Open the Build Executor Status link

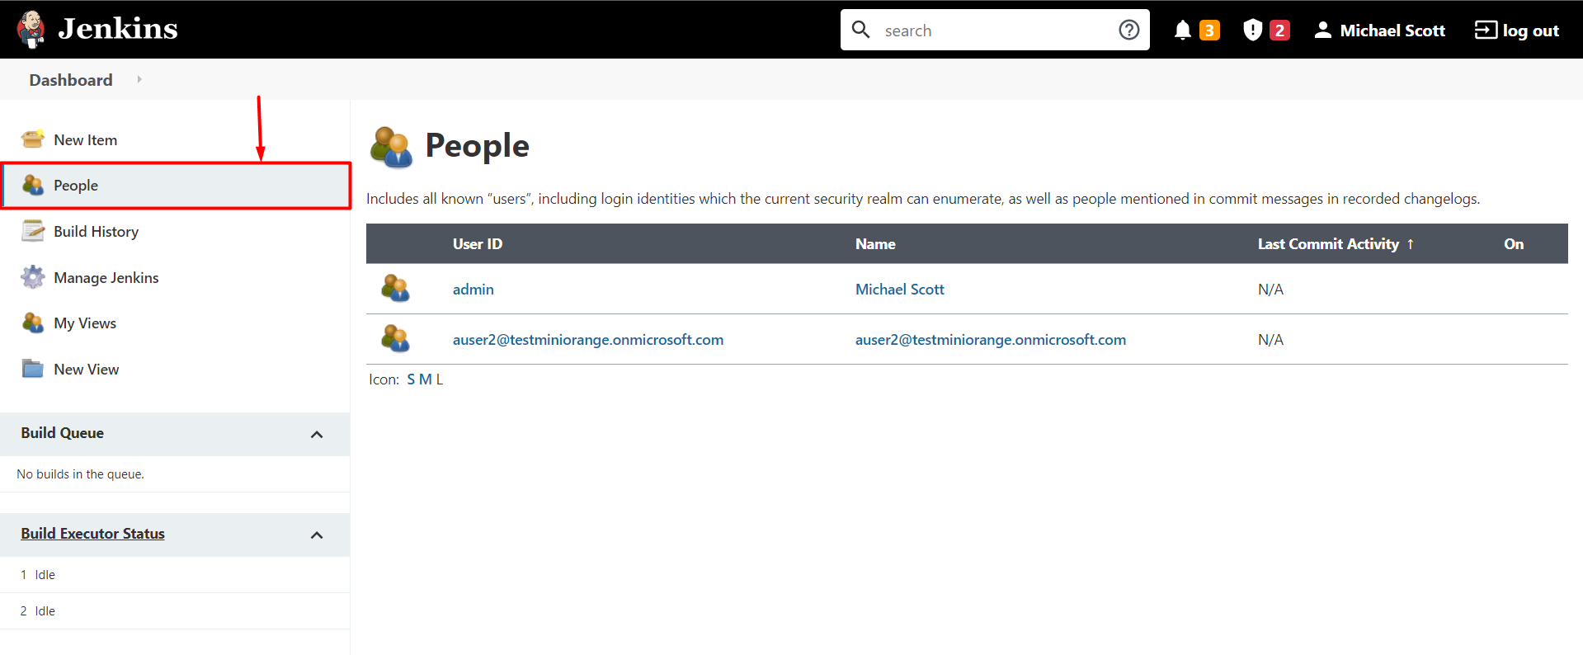pos(92,534)
